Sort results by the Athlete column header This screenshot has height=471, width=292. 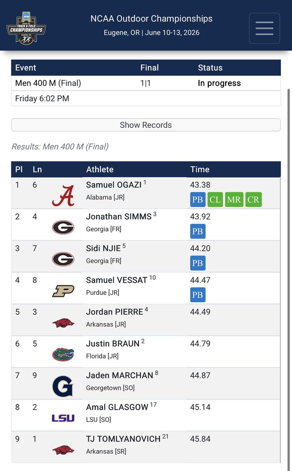tap(100, 169)
